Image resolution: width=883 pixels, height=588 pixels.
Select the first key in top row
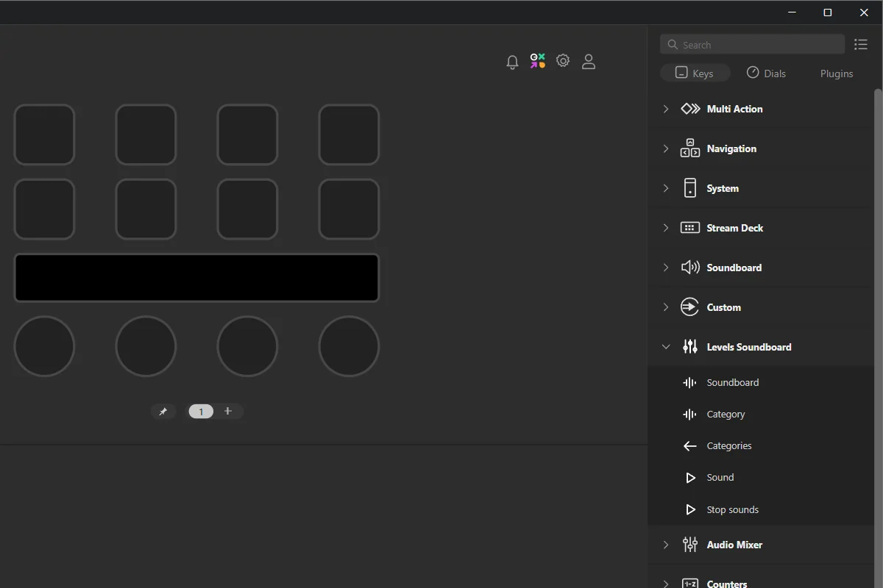44,135
